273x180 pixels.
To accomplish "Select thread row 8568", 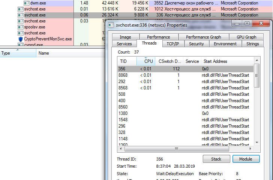I will pos(186,88).
